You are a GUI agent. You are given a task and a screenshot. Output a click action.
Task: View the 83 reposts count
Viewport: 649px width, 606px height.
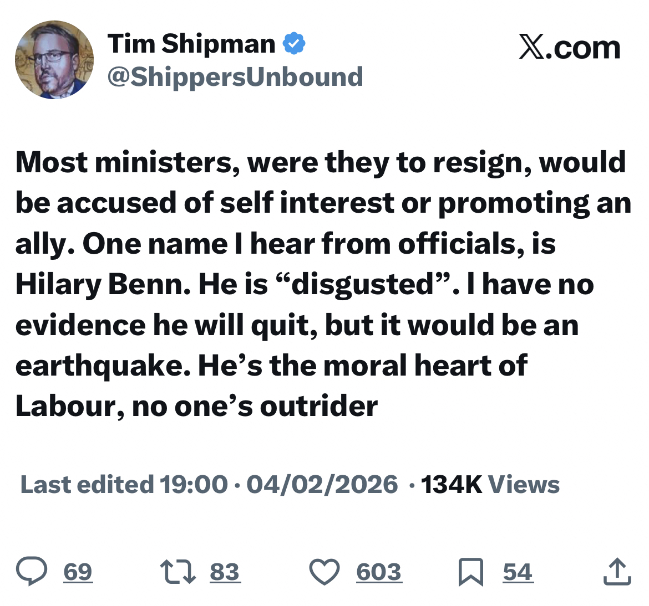click(x=225, y=572)
